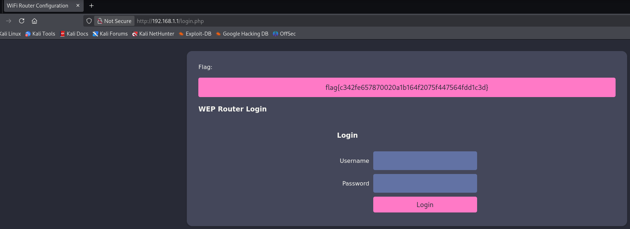This screenshot has width=630, height=229.
Task: Open the Google Hacking DB bookmark
Action: tap(242, 34)
